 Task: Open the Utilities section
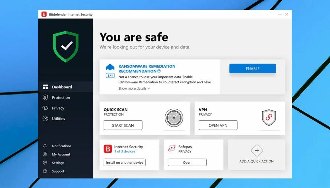(x=66, y=119)
